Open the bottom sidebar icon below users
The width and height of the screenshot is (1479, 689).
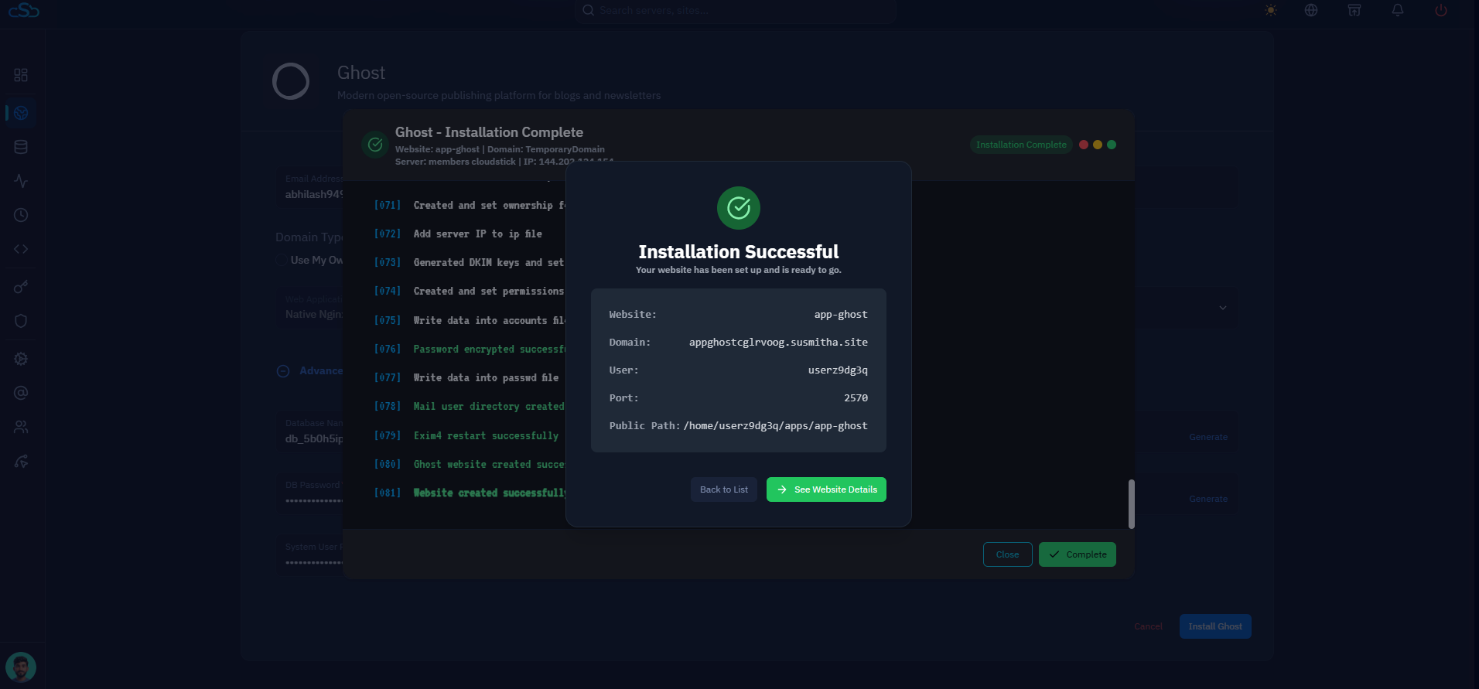tap(21, 462)
